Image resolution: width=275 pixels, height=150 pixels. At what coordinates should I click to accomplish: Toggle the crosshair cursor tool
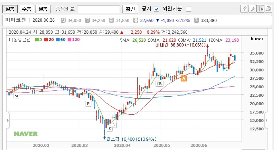pyautogui.click(x=260, y=8)
